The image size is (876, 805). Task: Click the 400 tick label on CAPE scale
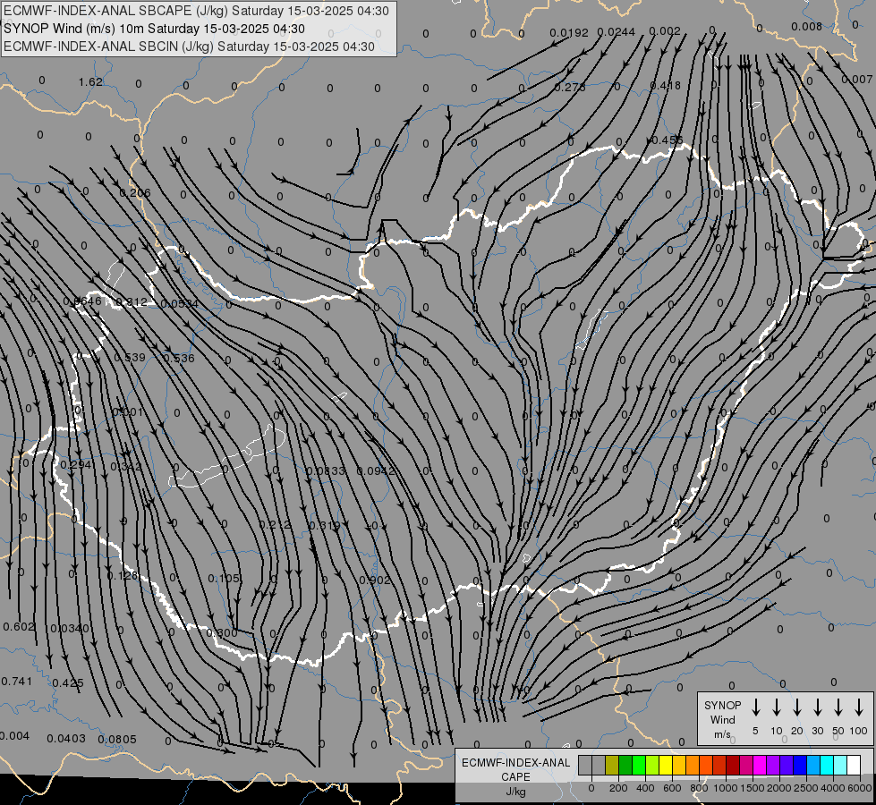pyautogui.click(x=645, y=788)
